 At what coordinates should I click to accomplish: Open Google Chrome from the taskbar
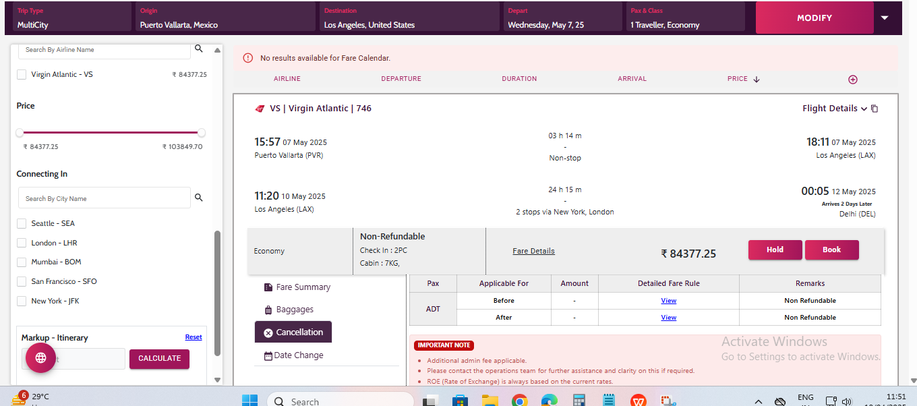click(x=519, y=401)
